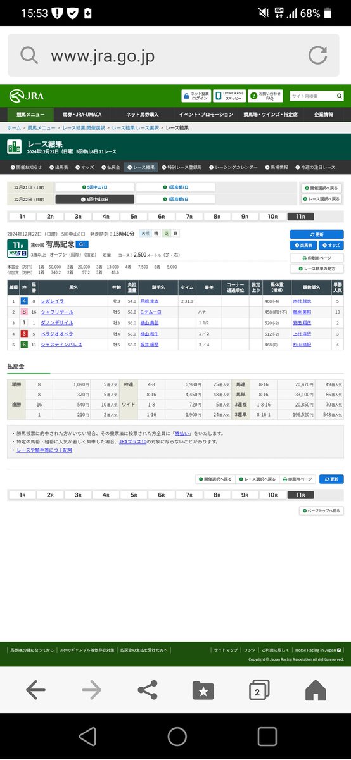Viewport: 351px width, 760px height.
Task: Open the browser tabs switcher showing 2
Action: tap(259, 690)
